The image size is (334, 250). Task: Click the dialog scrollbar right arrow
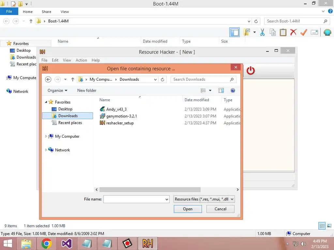237,189
